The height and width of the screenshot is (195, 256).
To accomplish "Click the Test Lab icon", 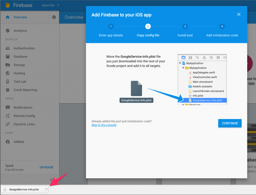I will point(7,81).
